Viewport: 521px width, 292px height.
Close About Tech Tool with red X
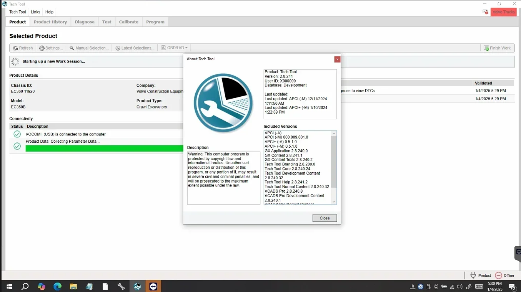point(337,59)
